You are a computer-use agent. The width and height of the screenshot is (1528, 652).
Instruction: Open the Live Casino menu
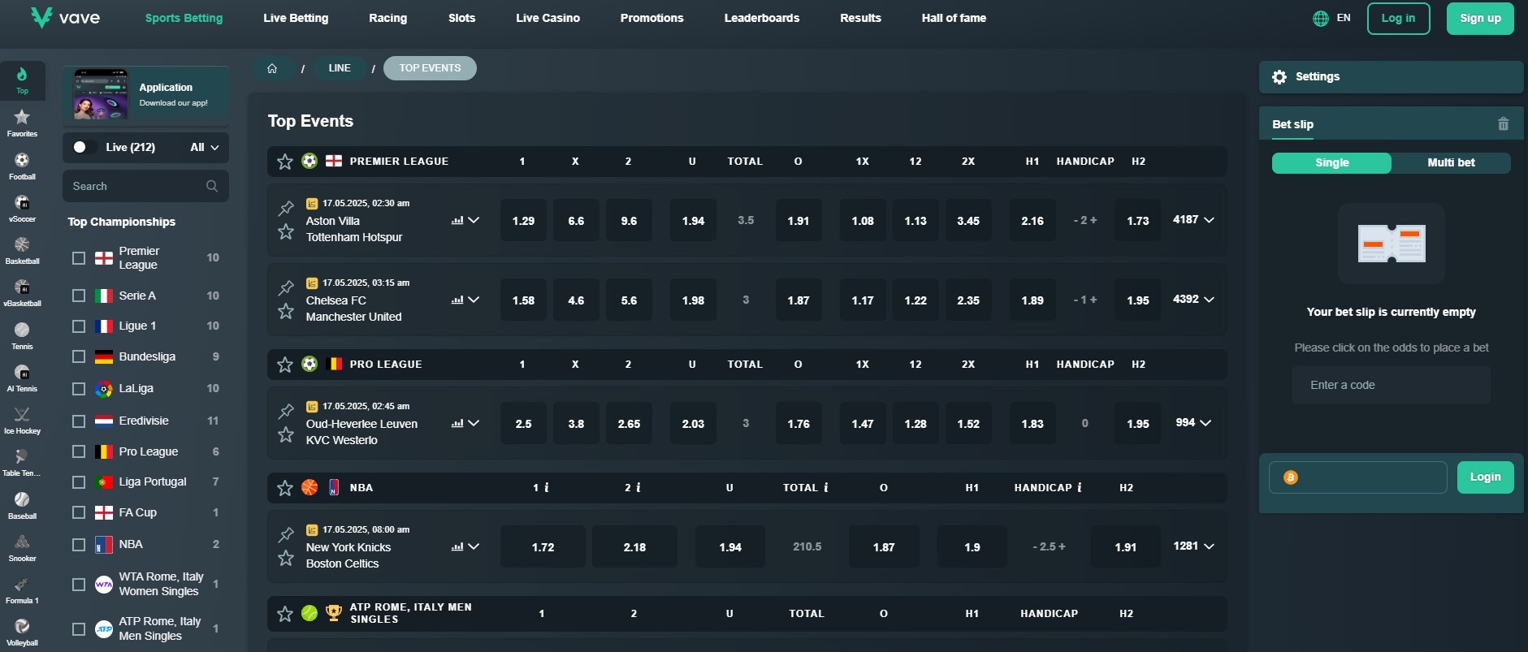pyautogui.click(x=548, y=18)
